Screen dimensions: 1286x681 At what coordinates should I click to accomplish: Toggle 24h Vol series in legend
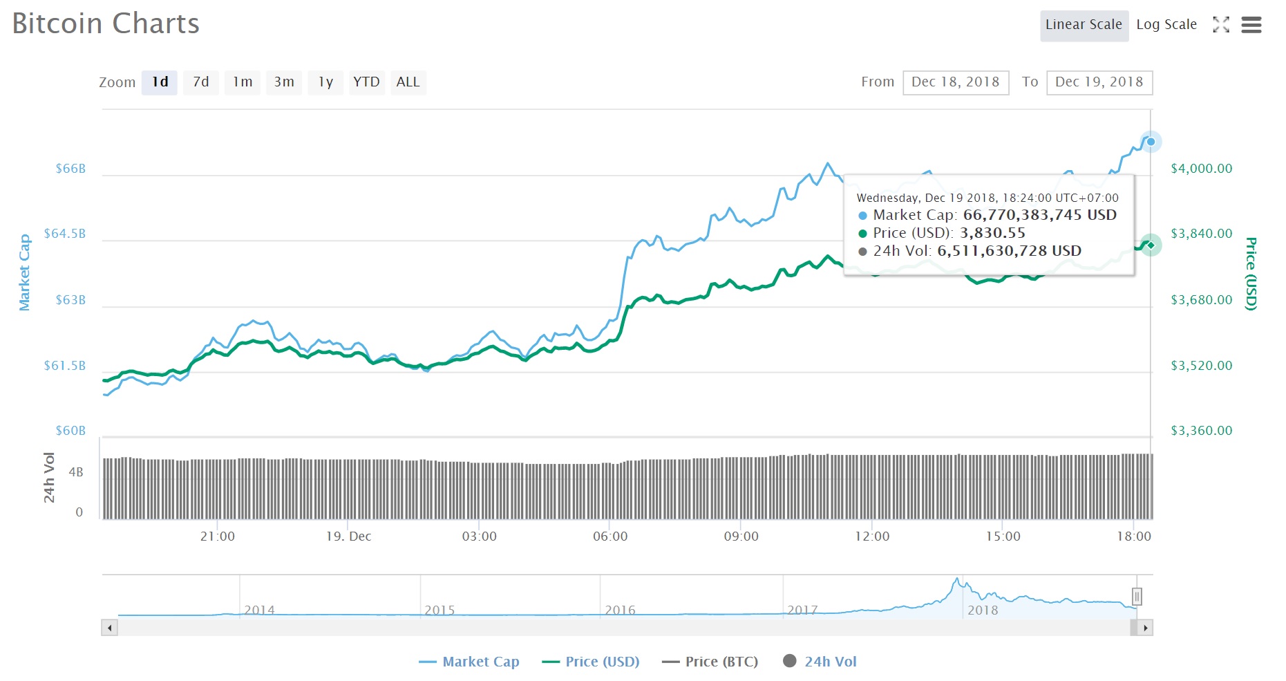pyautogui.click(x=820, y=662)
